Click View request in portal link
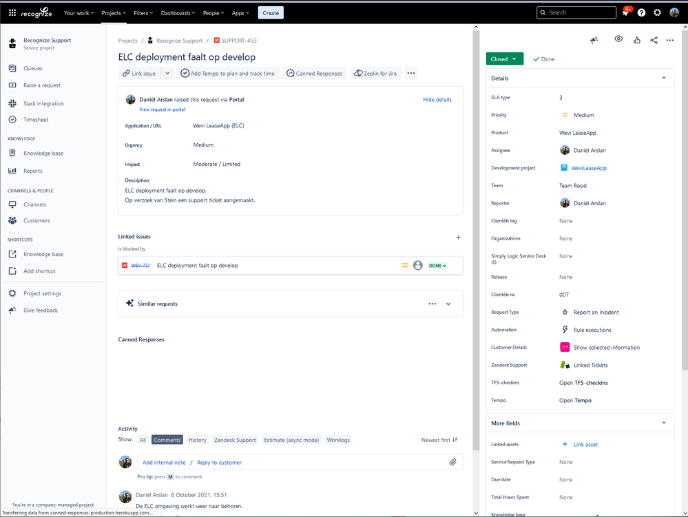The height and width of the screenshot is (517, 688). [x=162, y=109]
